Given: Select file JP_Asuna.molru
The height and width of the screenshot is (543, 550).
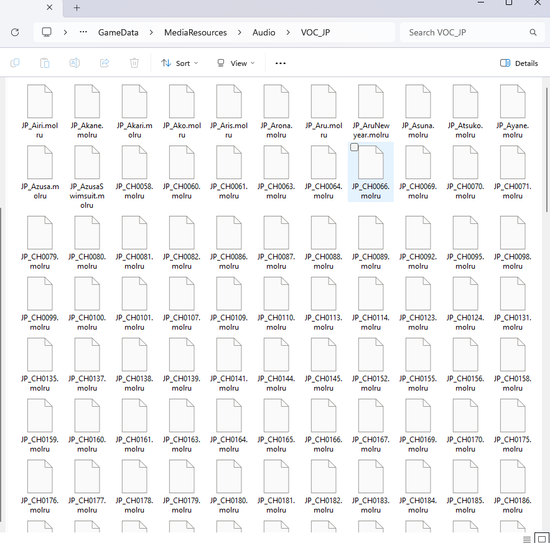Looking at the screenshot, I should pyautogui.click(x=418, y=111).
